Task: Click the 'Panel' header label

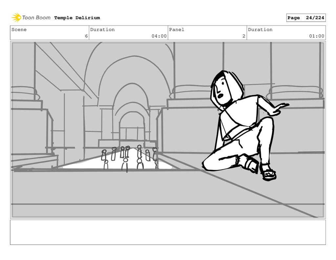Action: [177, 30]
